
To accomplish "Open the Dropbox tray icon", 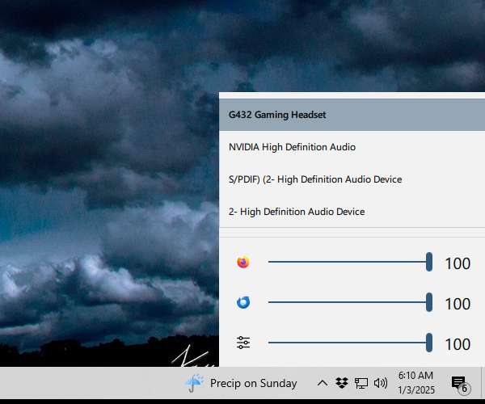I will click(342, 383).
